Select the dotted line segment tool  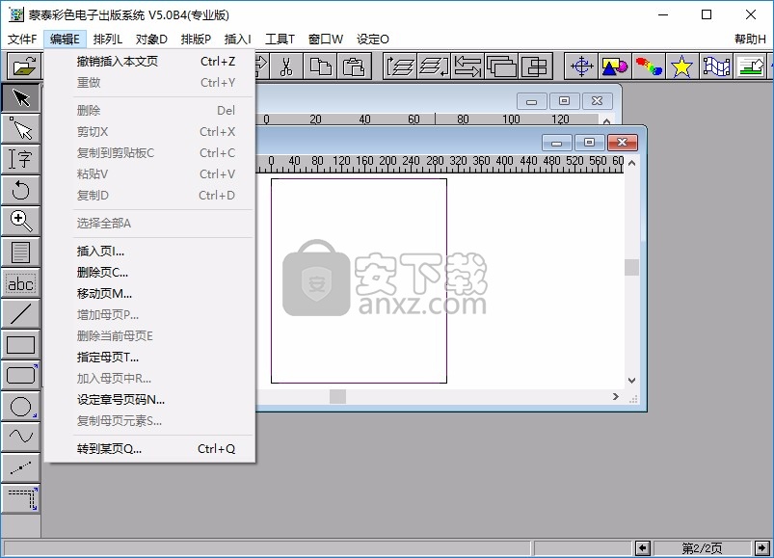coord(21,467)
